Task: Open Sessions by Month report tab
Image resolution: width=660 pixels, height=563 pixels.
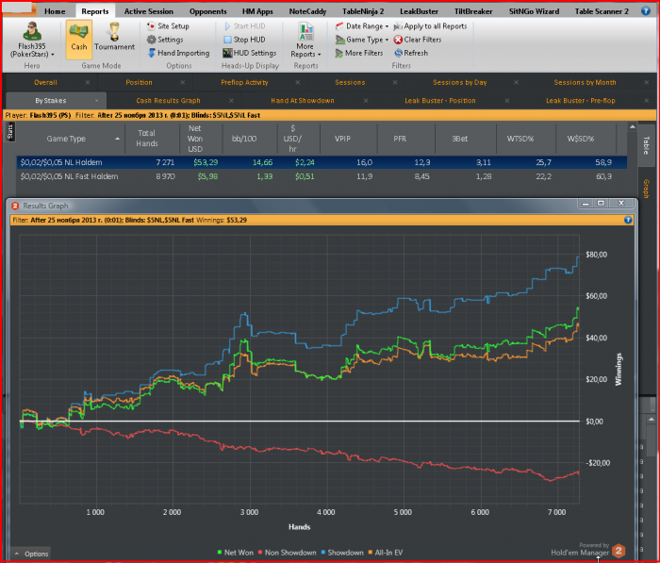Action: 585,83
